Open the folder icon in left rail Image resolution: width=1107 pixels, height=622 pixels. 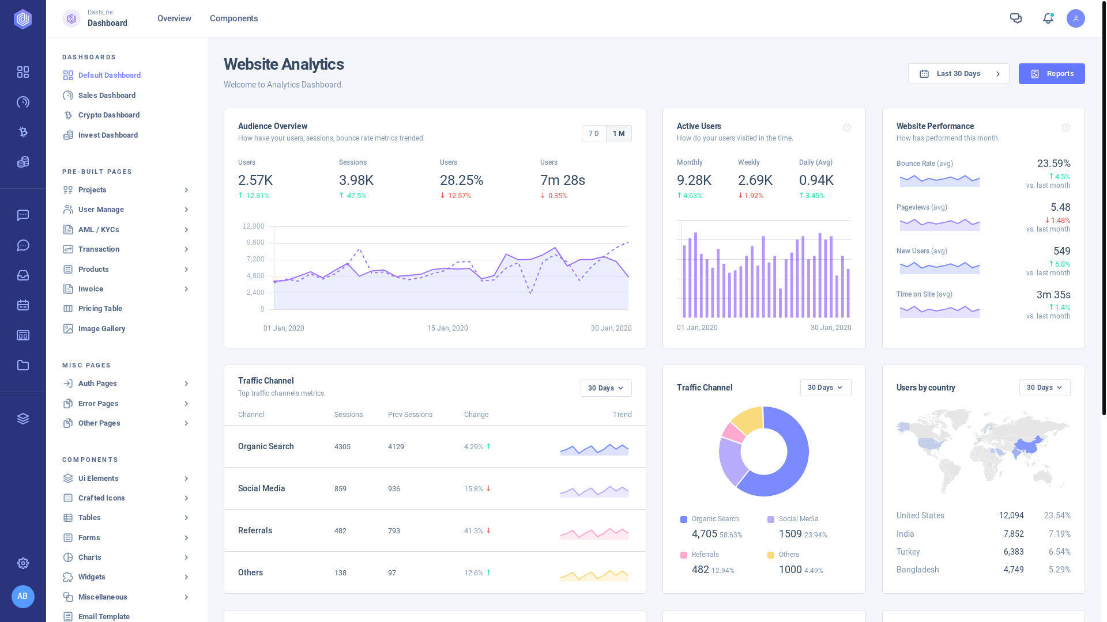click(x=23, y=365)
